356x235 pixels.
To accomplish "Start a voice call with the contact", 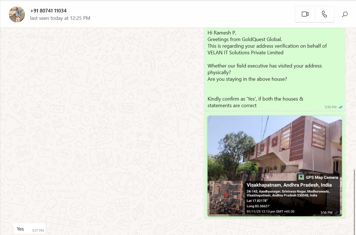I will (325, 14).
